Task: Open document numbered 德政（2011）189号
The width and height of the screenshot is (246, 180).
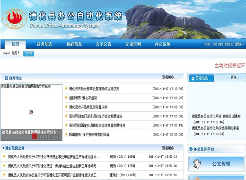Action: 123,157
